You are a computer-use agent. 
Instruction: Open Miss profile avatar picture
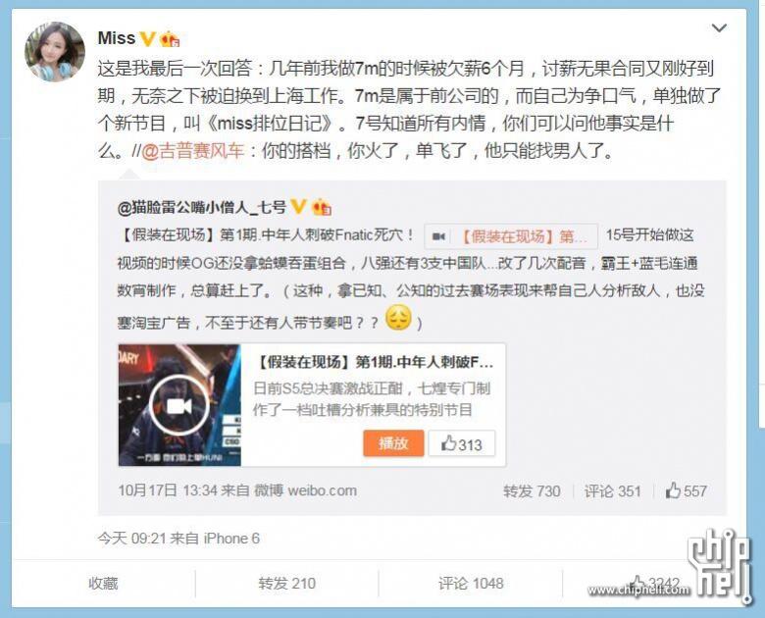pyautogui.click(x=55, y=52)
